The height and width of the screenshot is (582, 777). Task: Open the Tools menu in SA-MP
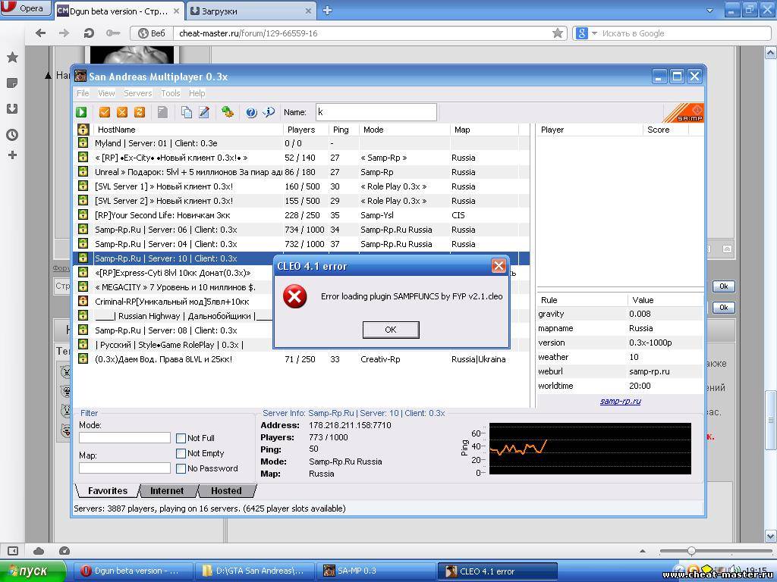(x=171, y=93)
